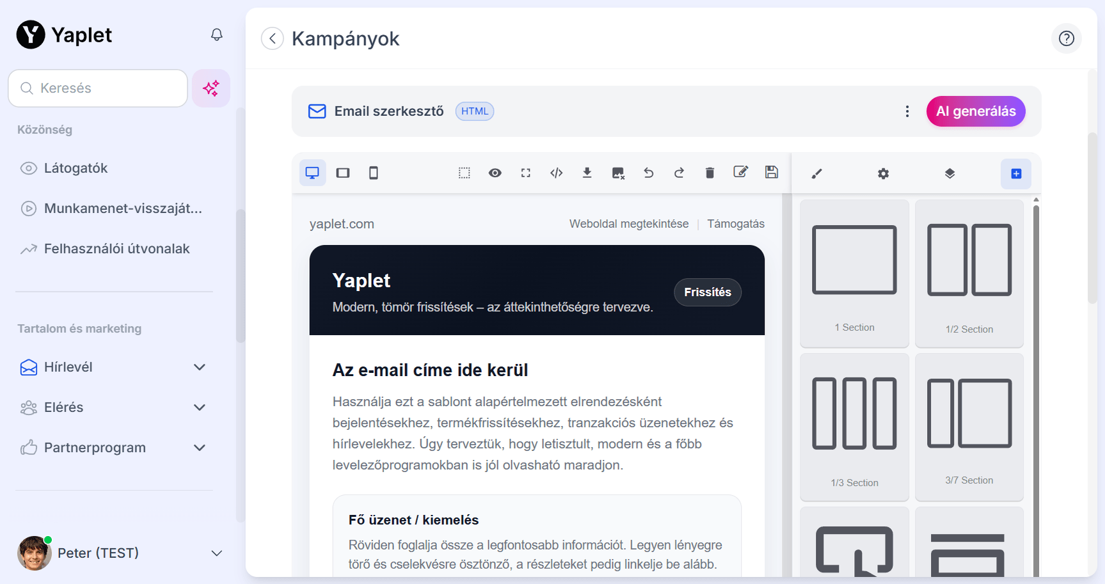Open the layers panel icon

[950, 173]
